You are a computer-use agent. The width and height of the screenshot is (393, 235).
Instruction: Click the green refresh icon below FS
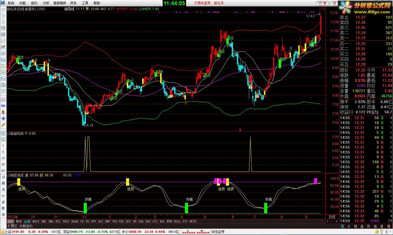tap(3, 139)
